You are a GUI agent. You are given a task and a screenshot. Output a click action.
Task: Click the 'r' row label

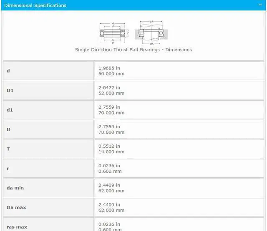tap(8, 169)
